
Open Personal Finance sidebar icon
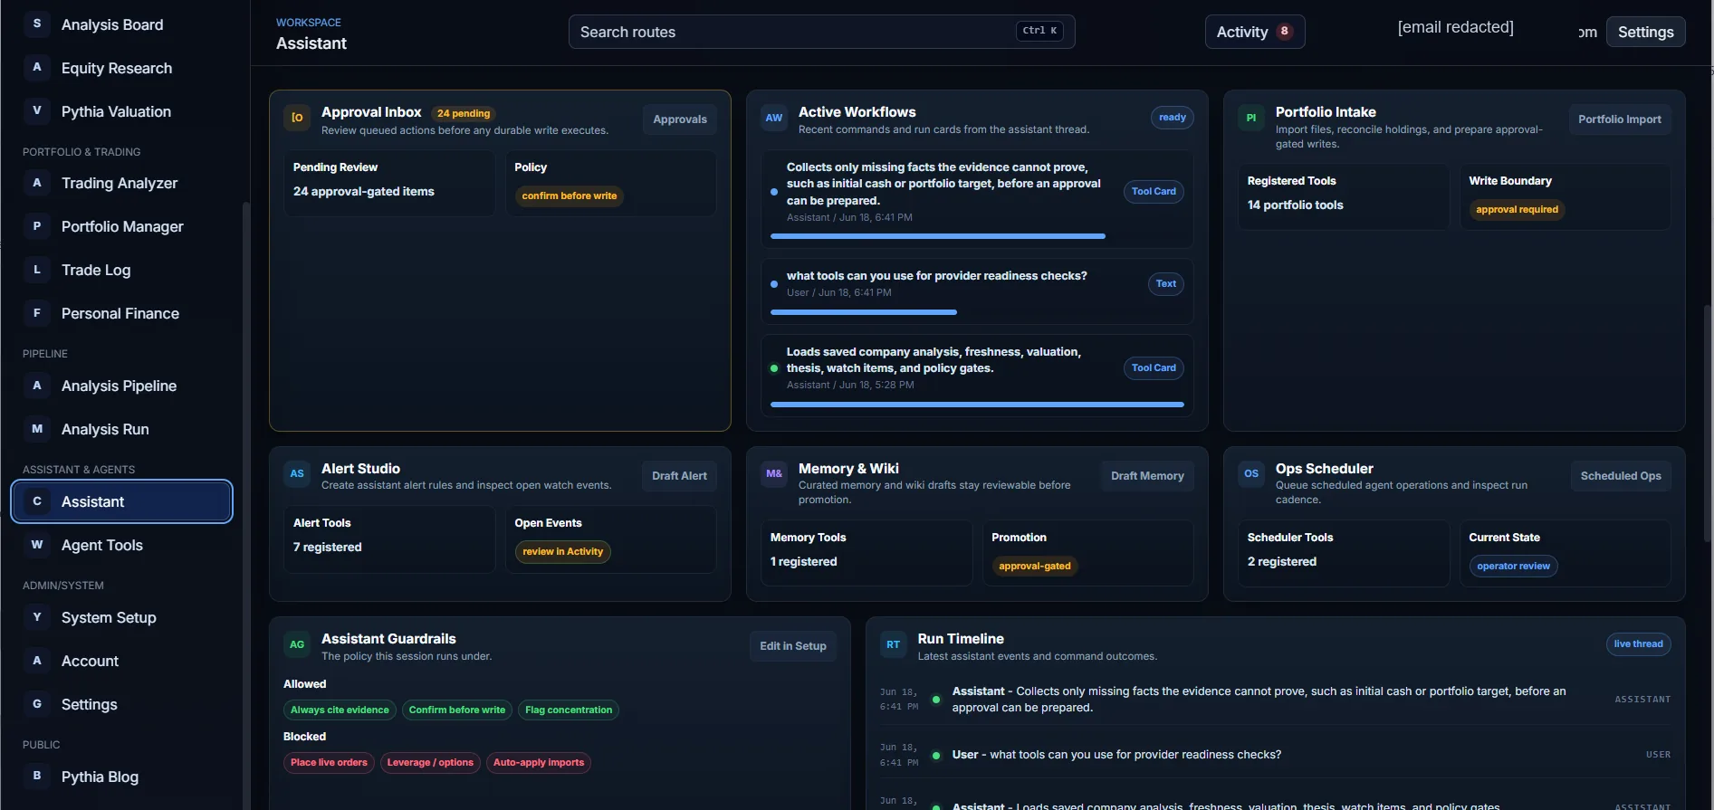click(37, 313)
